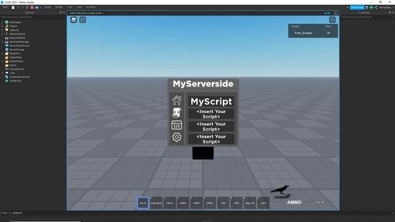Select the StarterPack tree item
This screenshot has height=222, width=395.
(15, 57)
